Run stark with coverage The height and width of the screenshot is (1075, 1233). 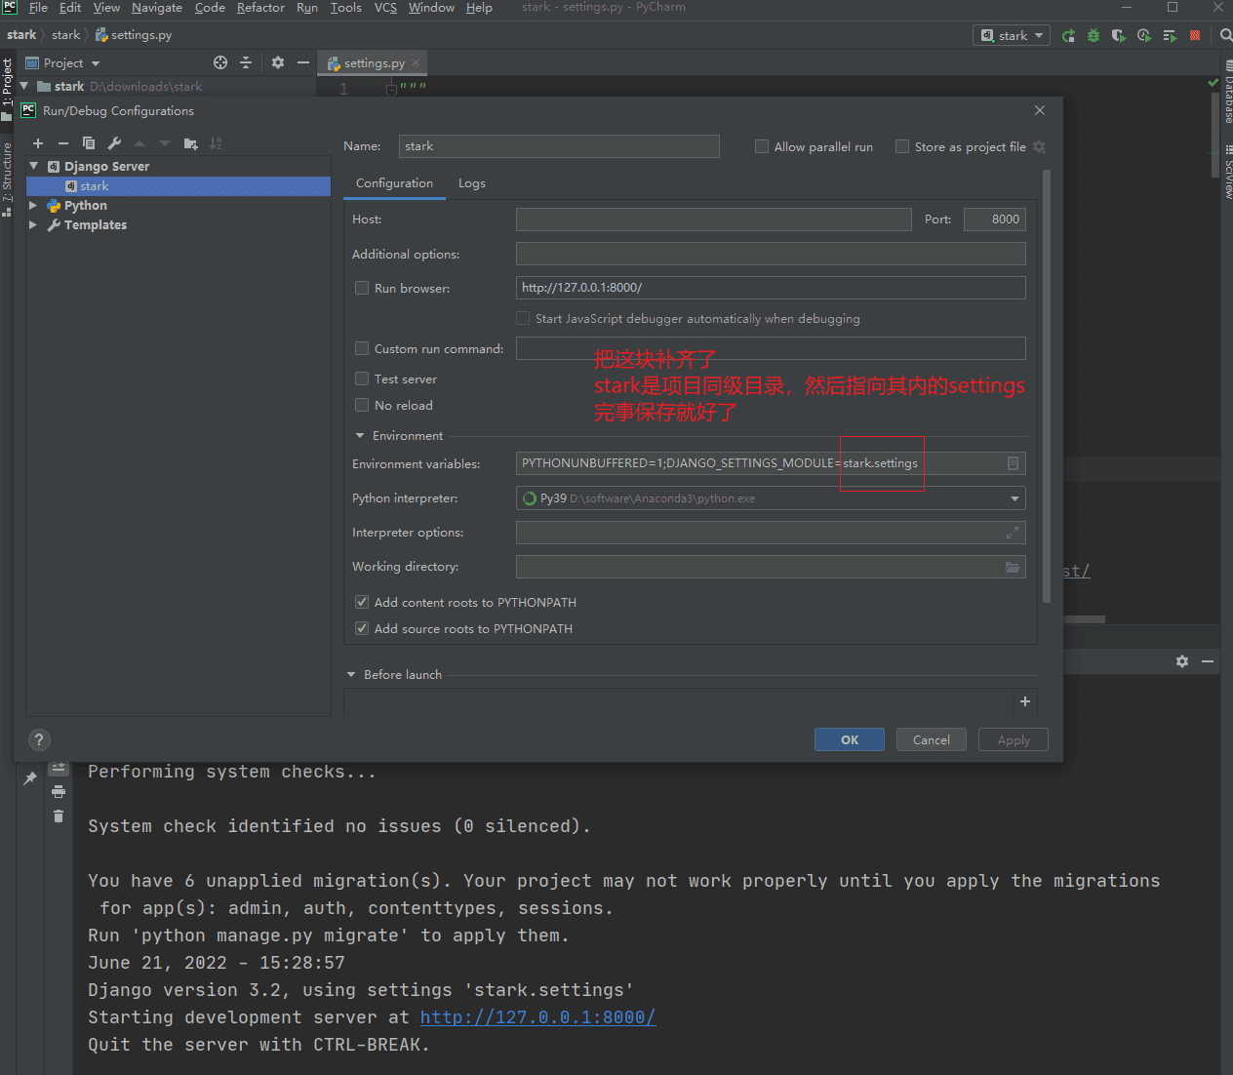pyautogui.click(x=1119, y=35)
